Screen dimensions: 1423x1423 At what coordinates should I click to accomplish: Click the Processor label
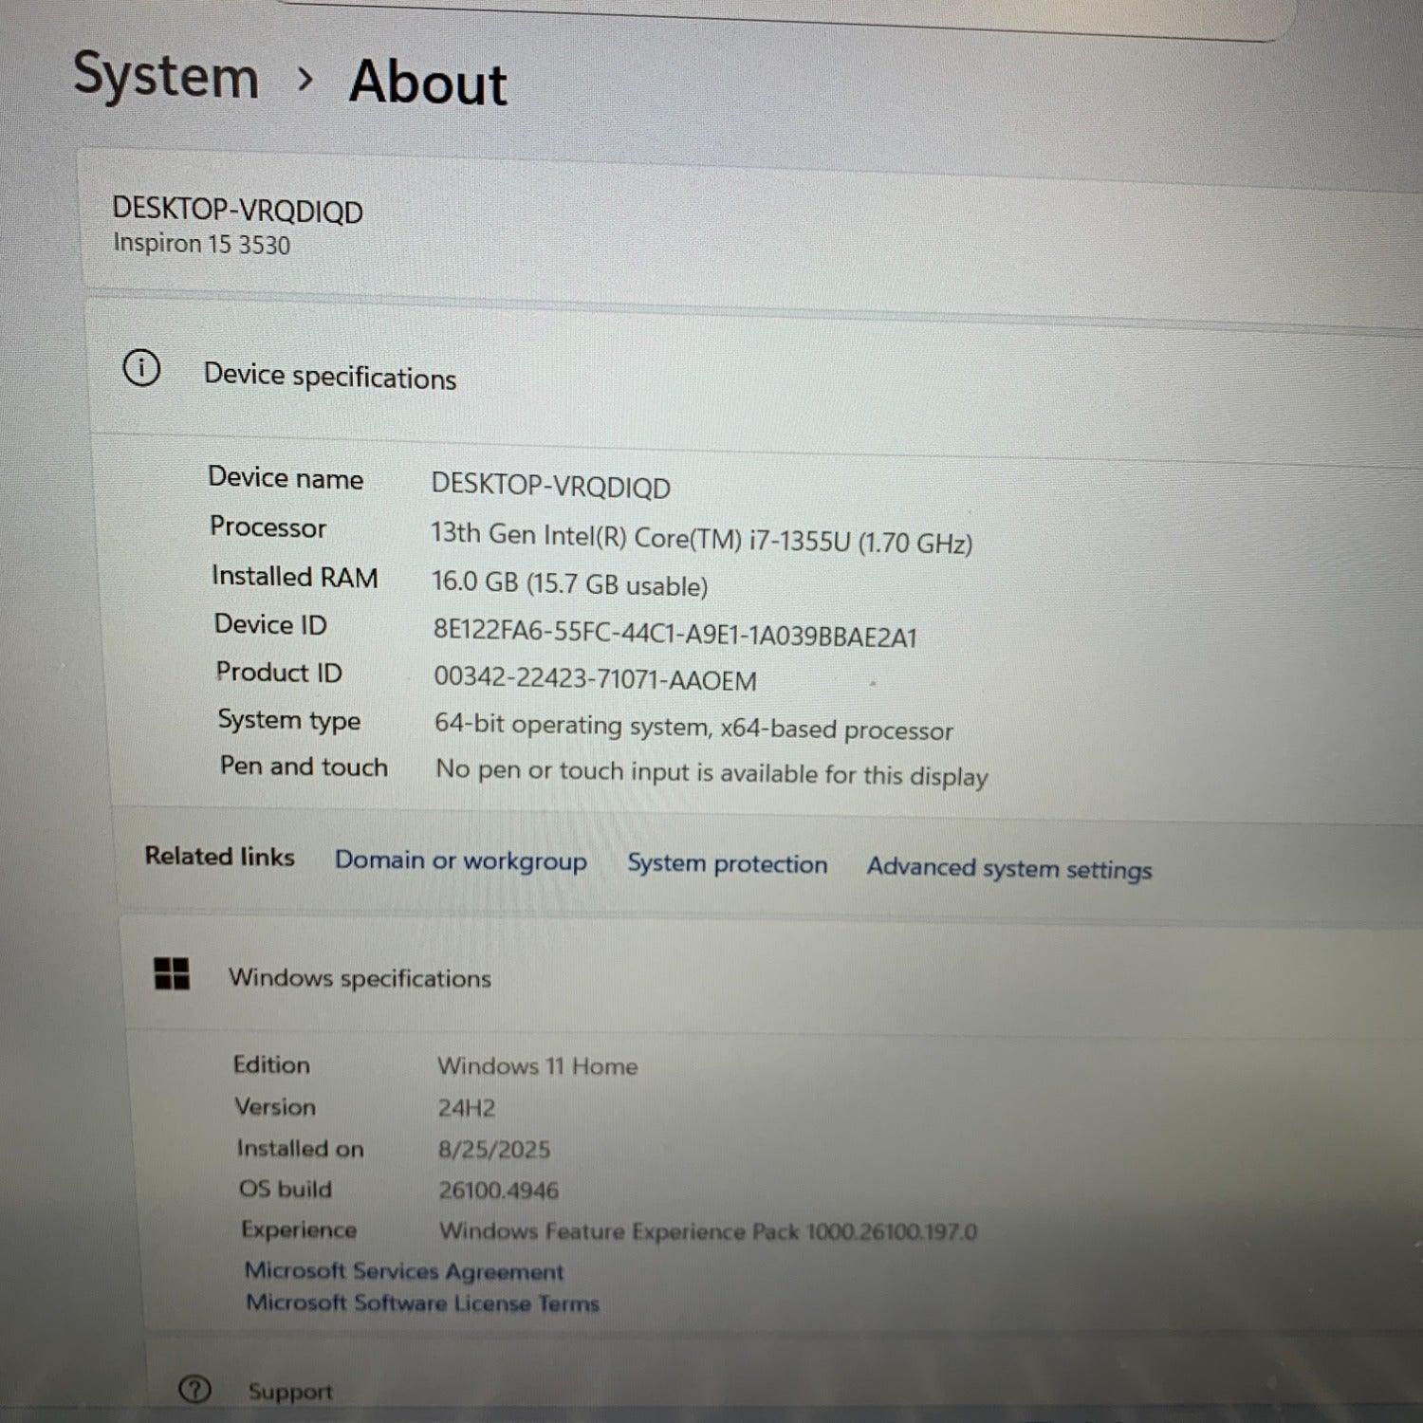click(268, 527)
